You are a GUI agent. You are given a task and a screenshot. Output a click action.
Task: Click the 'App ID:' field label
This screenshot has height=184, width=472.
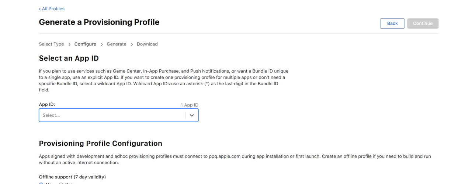(47, 104)
